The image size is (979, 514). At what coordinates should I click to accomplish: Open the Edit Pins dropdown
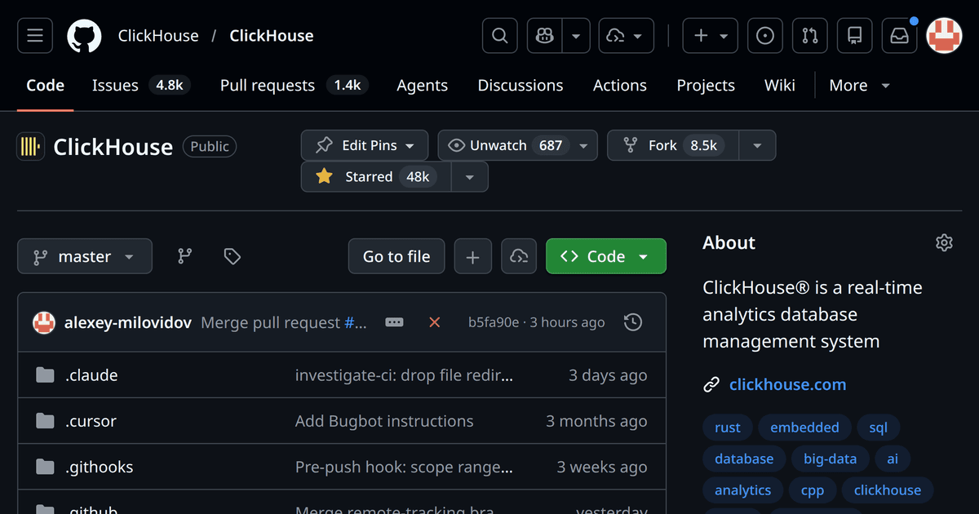pyautogui.click(x=365, y=145)
